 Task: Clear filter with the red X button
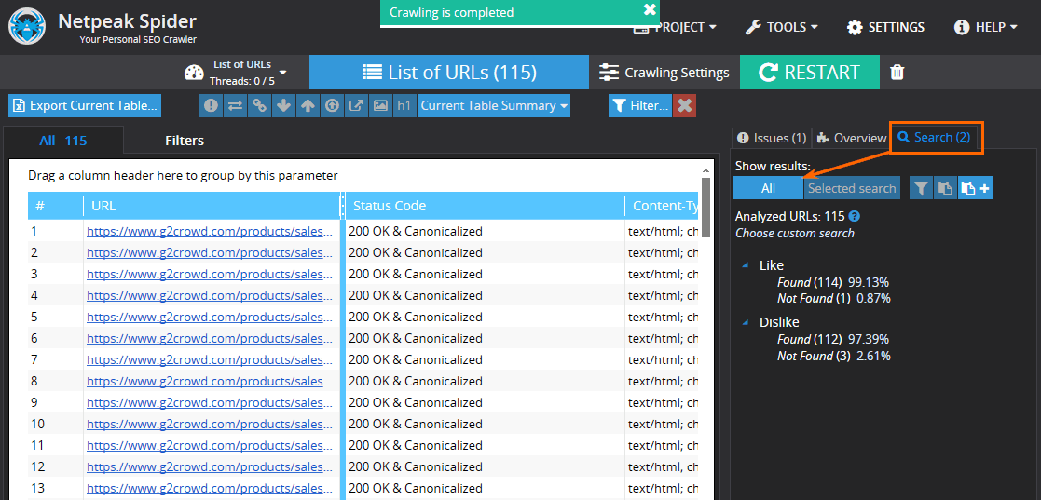pyautogui.click(x=684, y=105)
